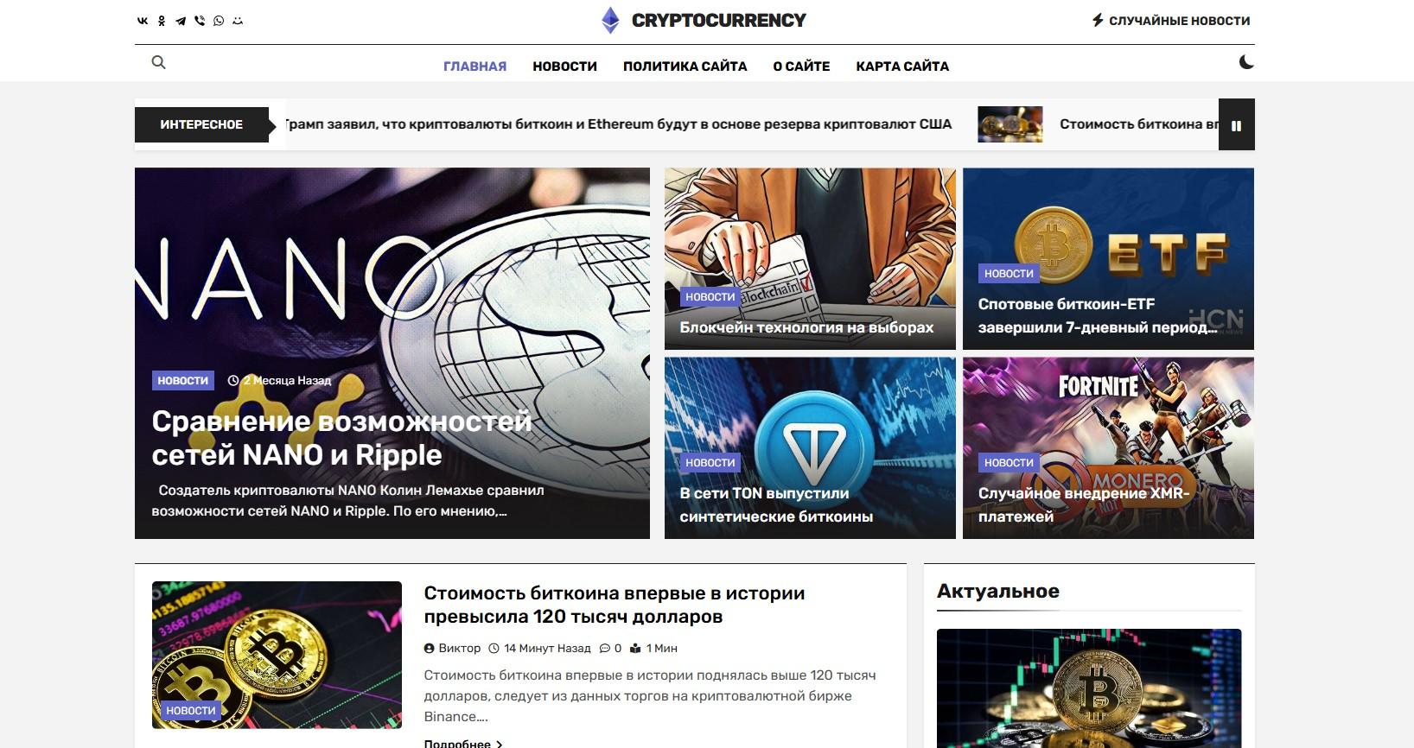Open Случайные новости with lightning icon
1414x748 pixels.
pyautogui.click(x=1171, y=20)
